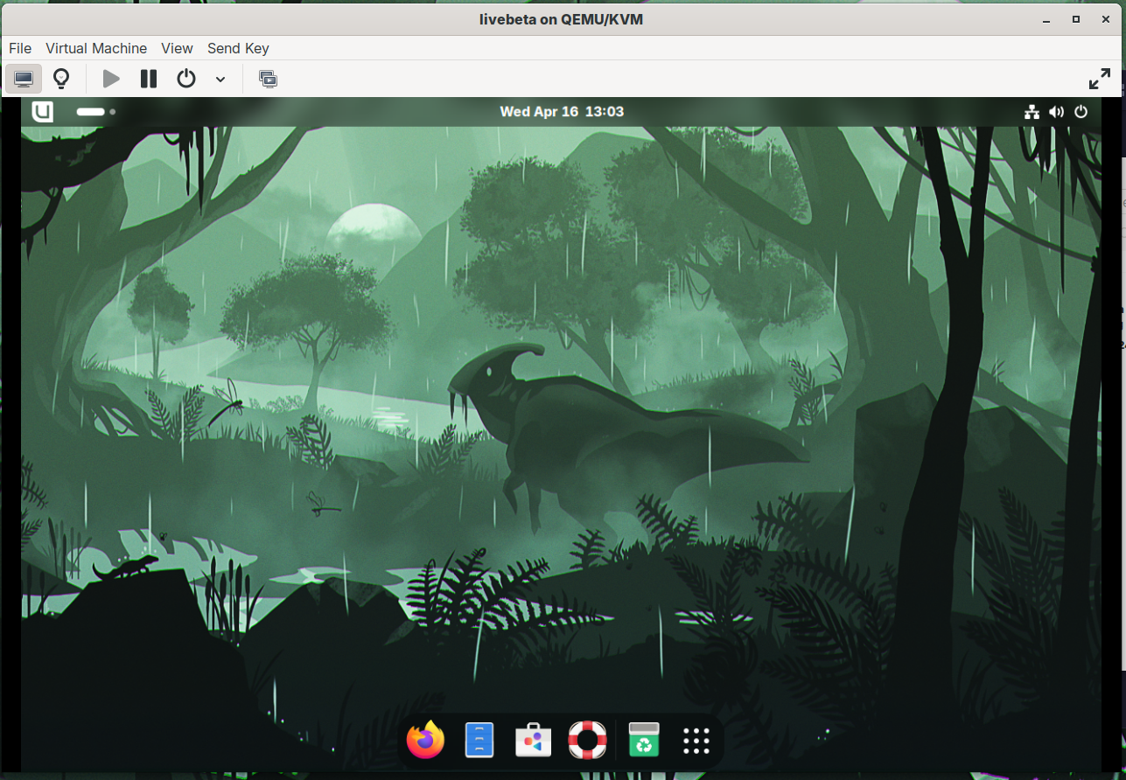Click the volume speaker icon
The image size is (1126, 780).
pyautogui.click(x=1057, y=111)
